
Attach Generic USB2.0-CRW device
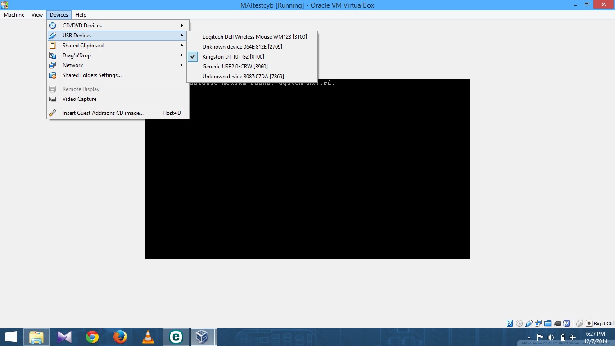click(x=252, y=67)
